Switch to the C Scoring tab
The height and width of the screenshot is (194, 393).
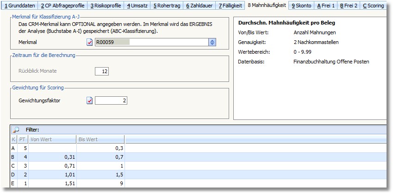pyautogui.click(x=373, y=6)
